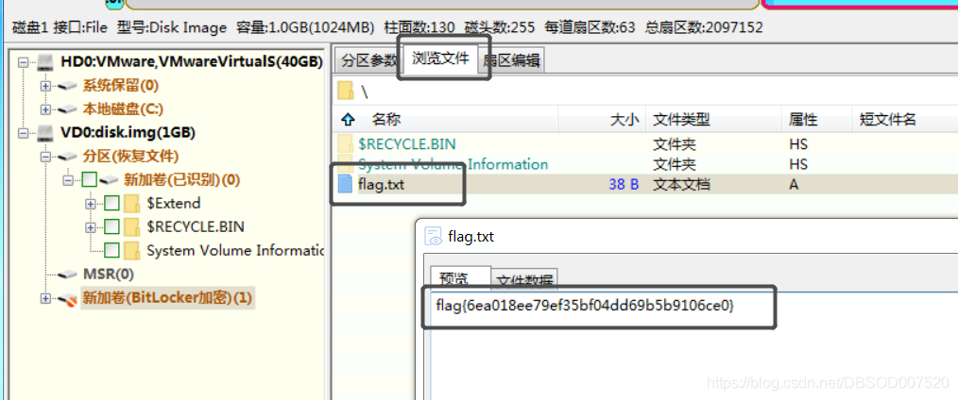This screenshot has height=400, width=958.
Task: Click the 38 B size value
Action: (624, 184)
